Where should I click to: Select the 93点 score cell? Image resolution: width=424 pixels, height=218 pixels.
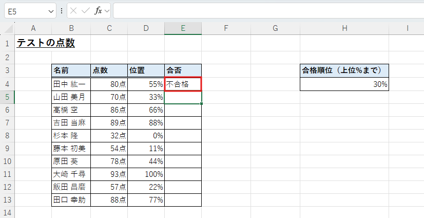(109, 174)
